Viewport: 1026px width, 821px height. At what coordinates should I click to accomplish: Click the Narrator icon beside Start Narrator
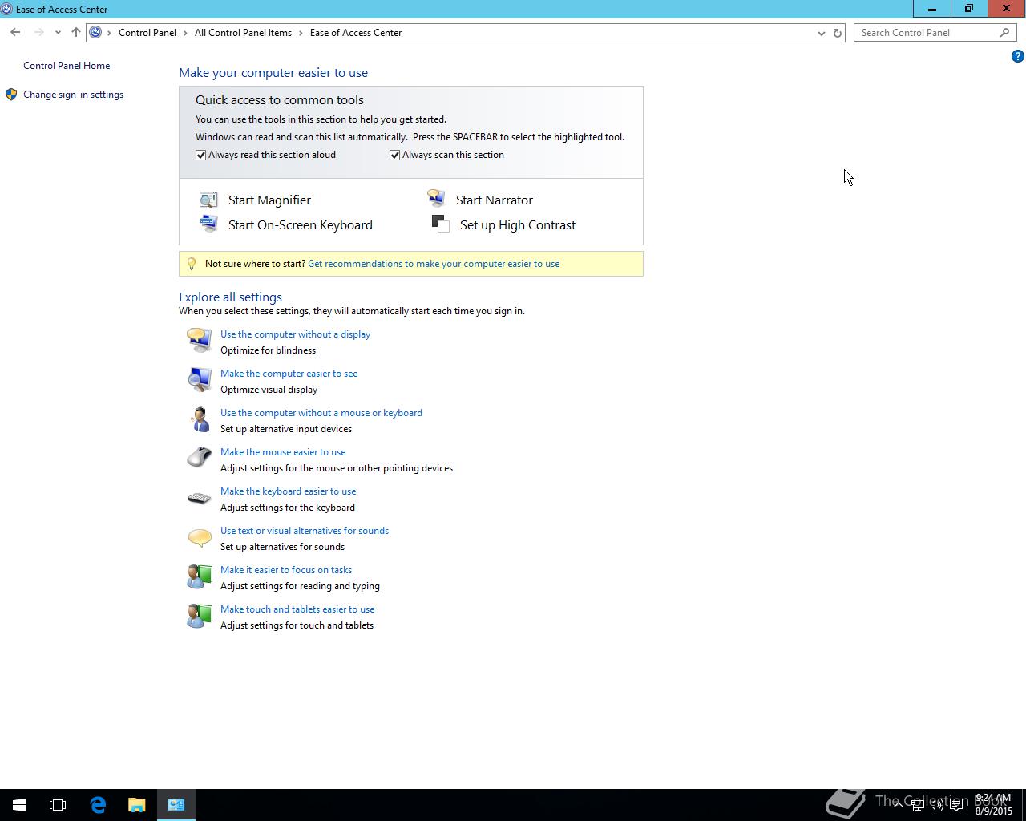click(436, 198)
